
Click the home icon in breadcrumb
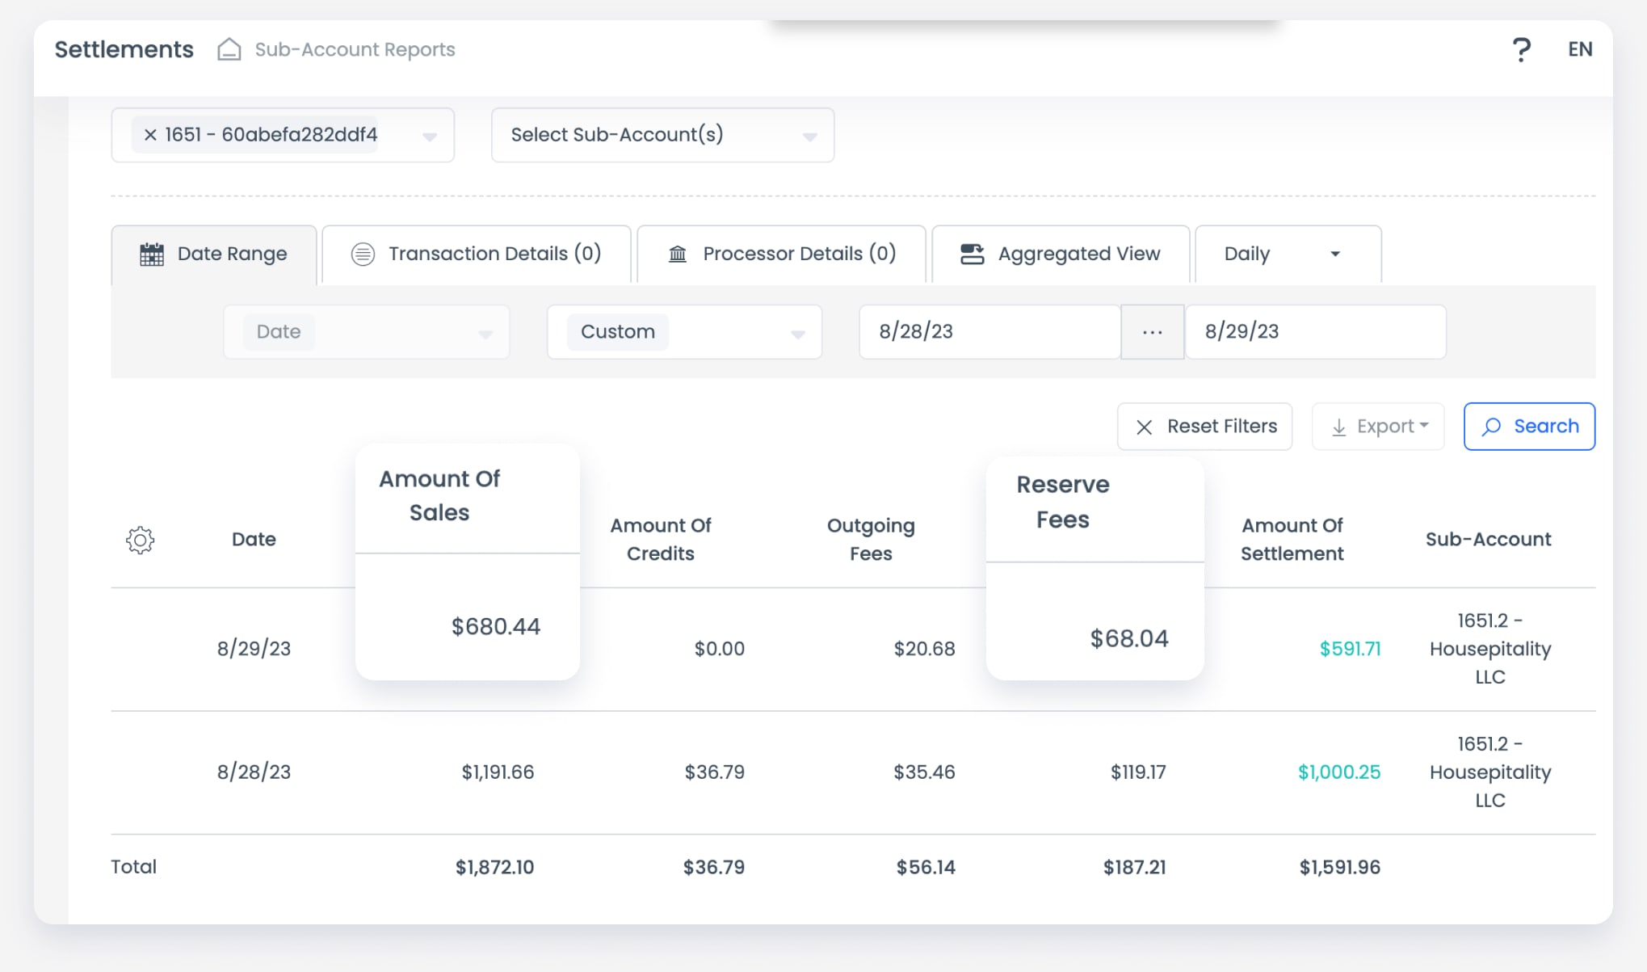(x=229, y=49)
